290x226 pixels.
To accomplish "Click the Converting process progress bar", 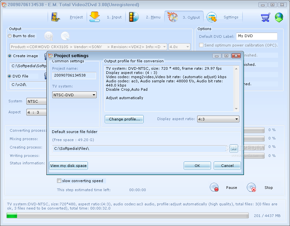I will pyautogui.click(x=254, y=130).
